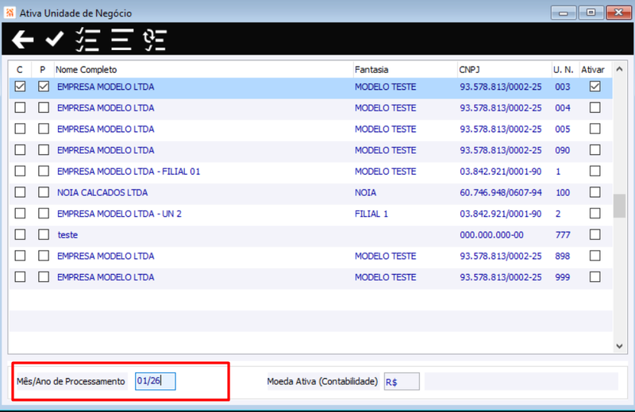
Task: Check Ativar checkbox for unit 090
Action: point(595,150)
